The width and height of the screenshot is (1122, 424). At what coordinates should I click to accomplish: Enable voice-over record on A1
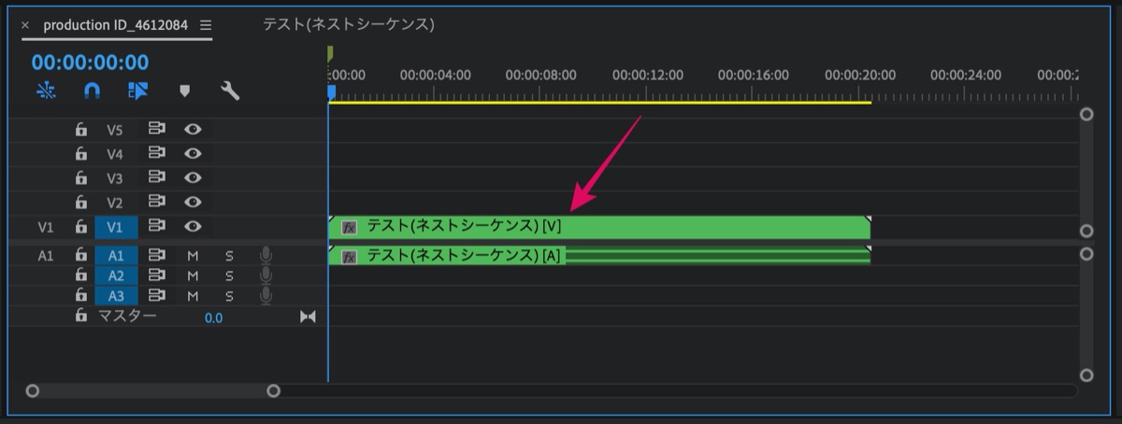(266, 255)
